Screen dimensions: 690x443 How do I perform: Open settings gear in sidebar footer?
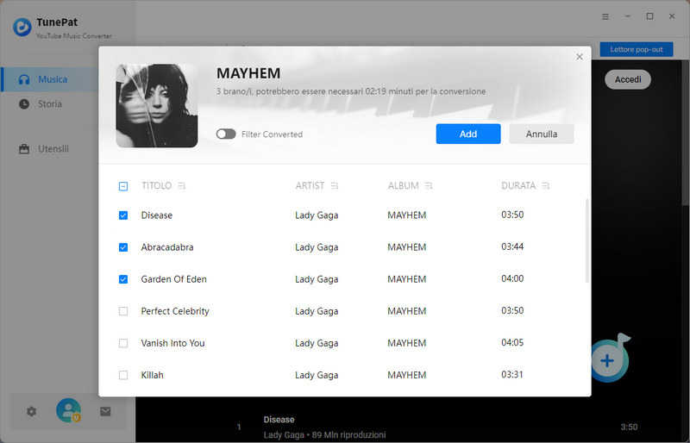tap(31, 412)
